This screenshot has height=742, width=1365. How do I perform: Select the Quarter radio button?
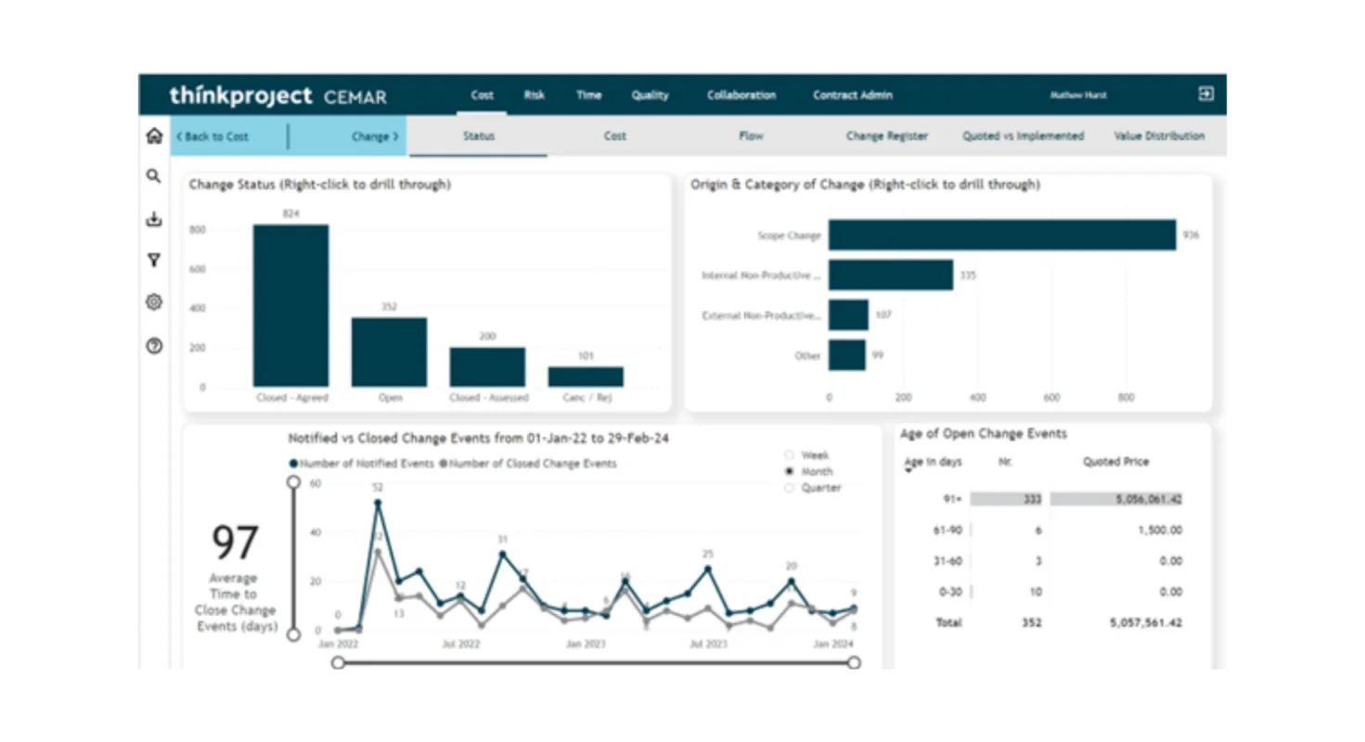[x=789, y=486]
